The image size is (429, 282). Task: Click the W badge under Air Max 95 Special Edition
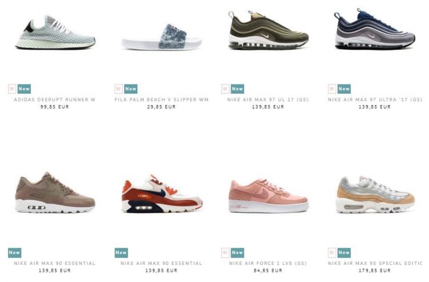tap(332, 252)
